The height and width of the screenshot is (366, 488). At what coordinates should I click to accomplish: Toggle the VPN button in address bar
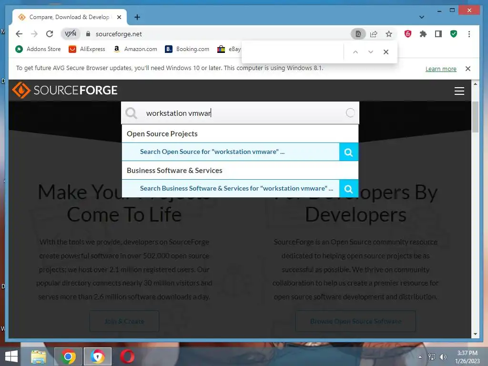tap(71, 34)
